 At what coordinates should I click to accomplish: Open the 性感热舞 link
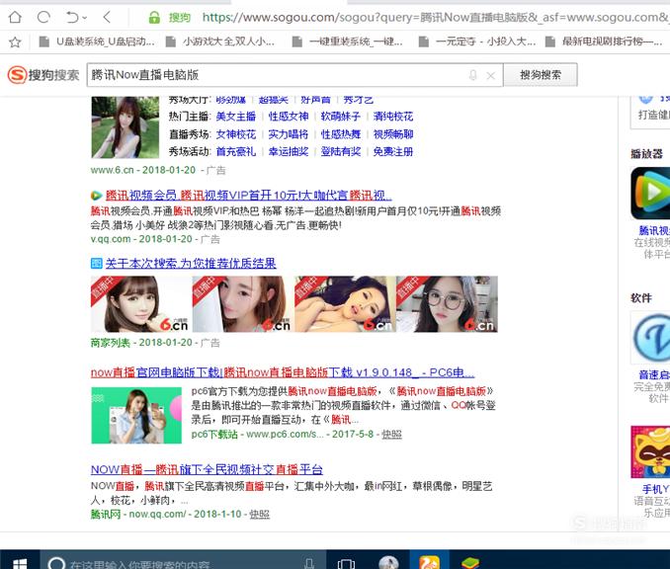341,134
